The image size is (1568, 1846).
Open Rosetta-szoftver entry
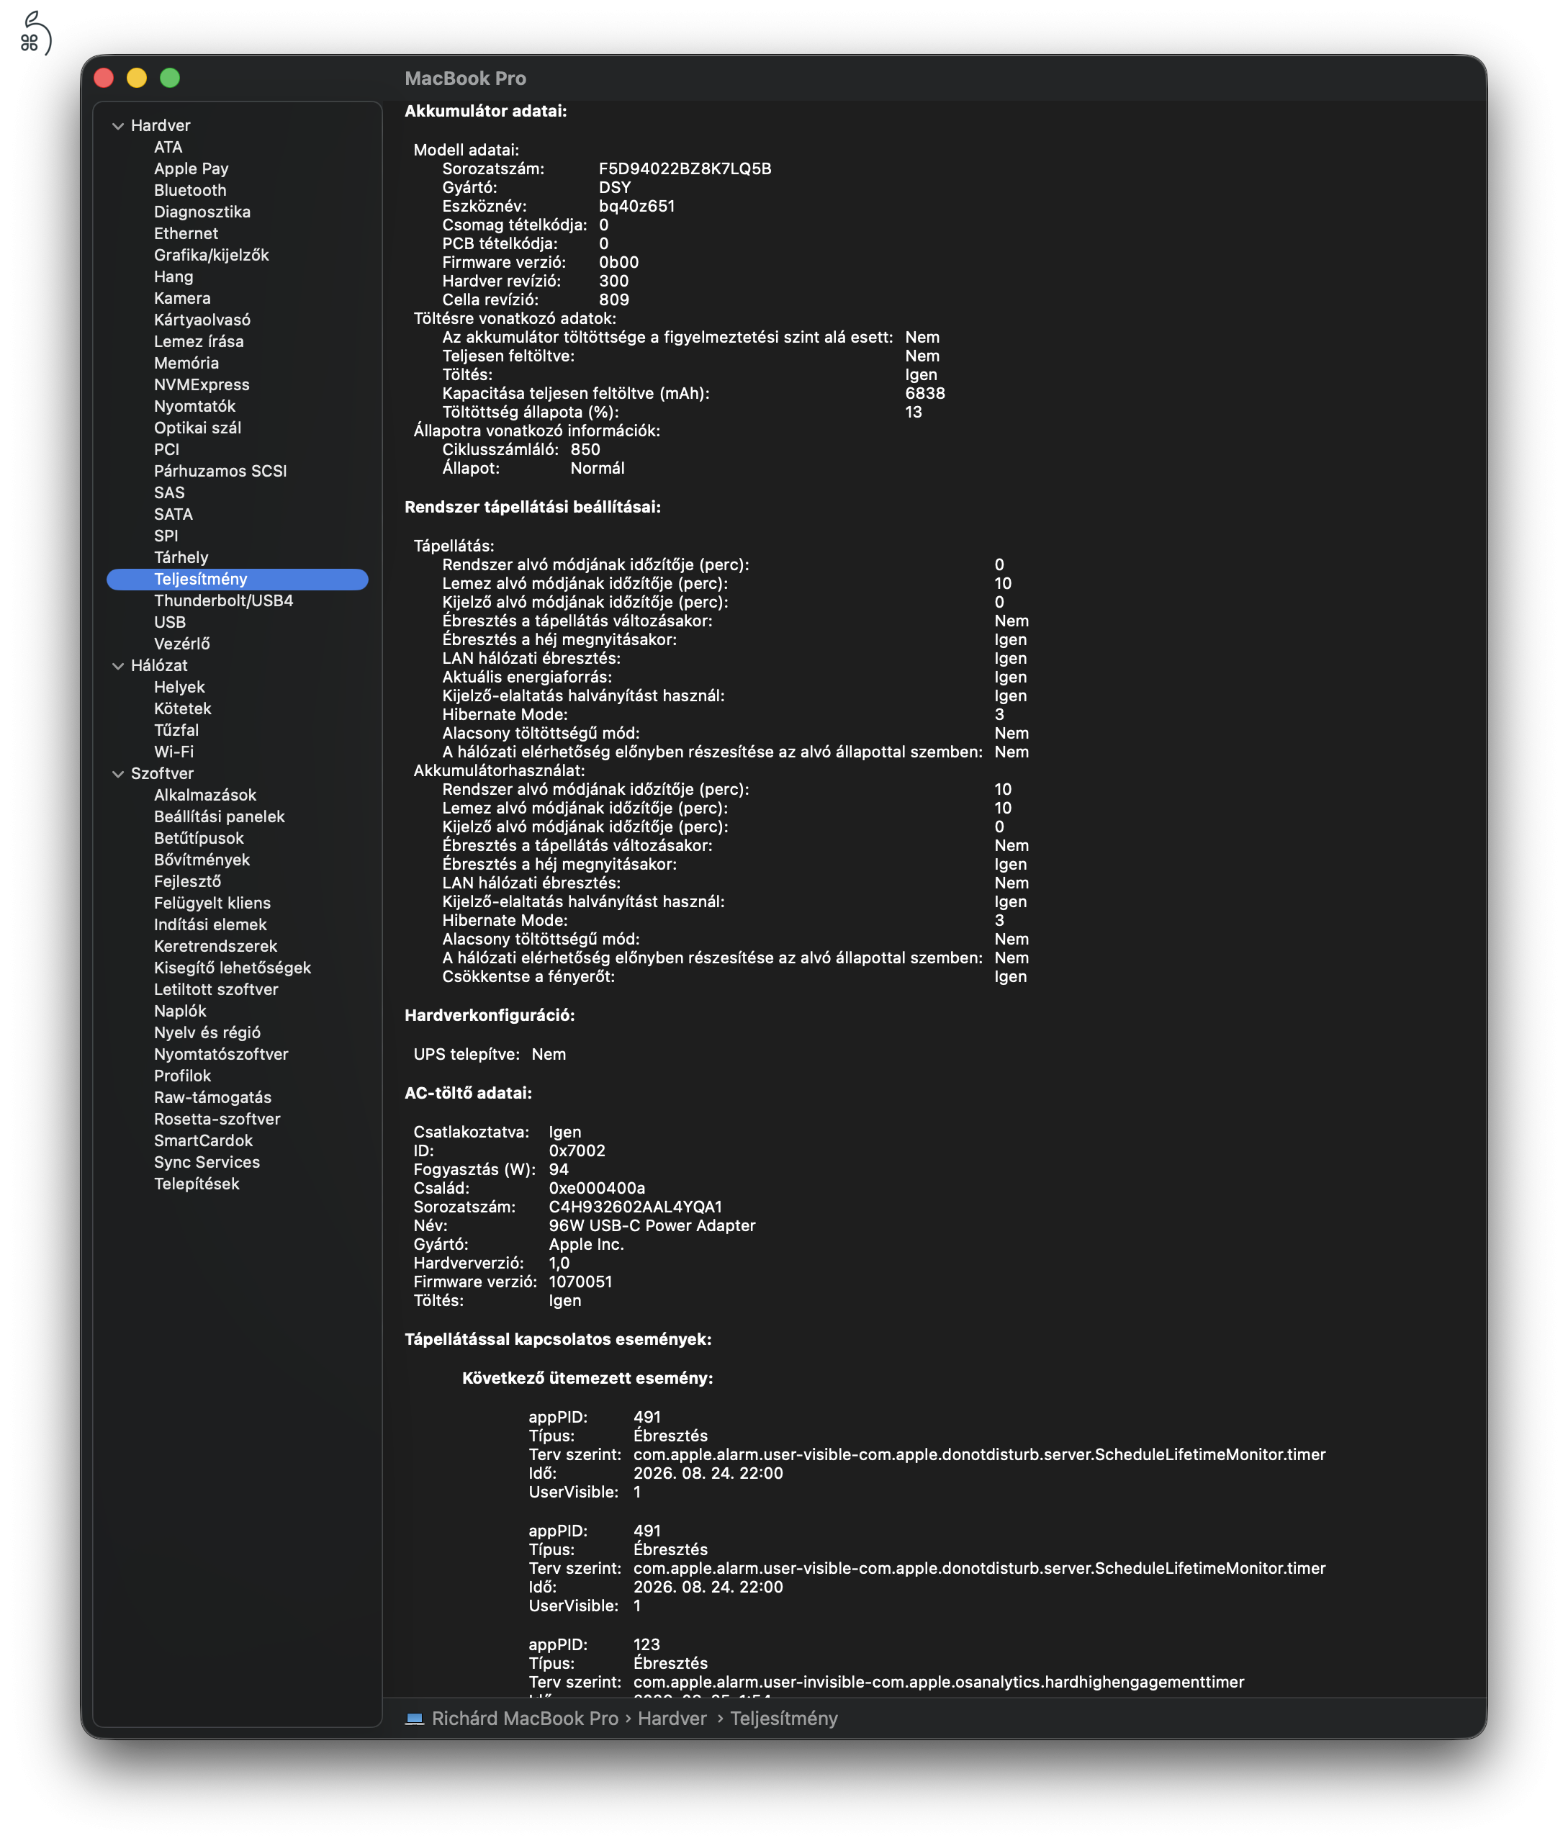(x=217, y=1119)
